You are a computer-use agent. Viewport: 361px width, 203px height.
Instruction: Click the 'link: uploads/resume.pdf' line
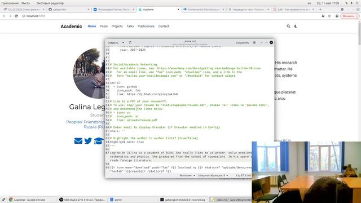coord(137,120)
